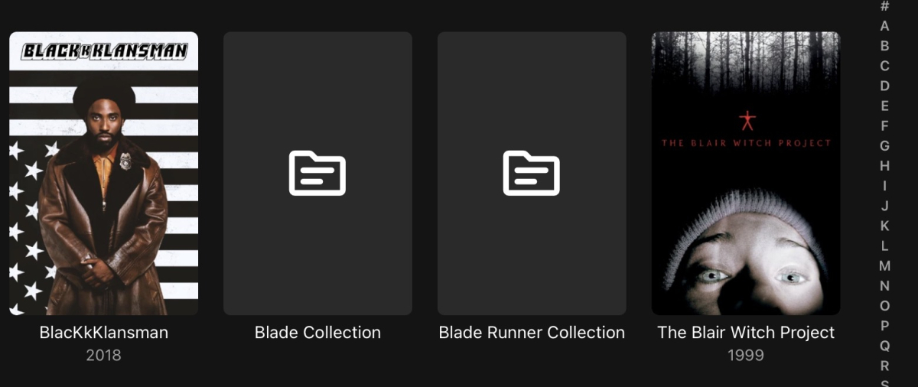Screen dimensions: 918x387
Task: Jump to letter F in index
Action: tap(885, 125)
